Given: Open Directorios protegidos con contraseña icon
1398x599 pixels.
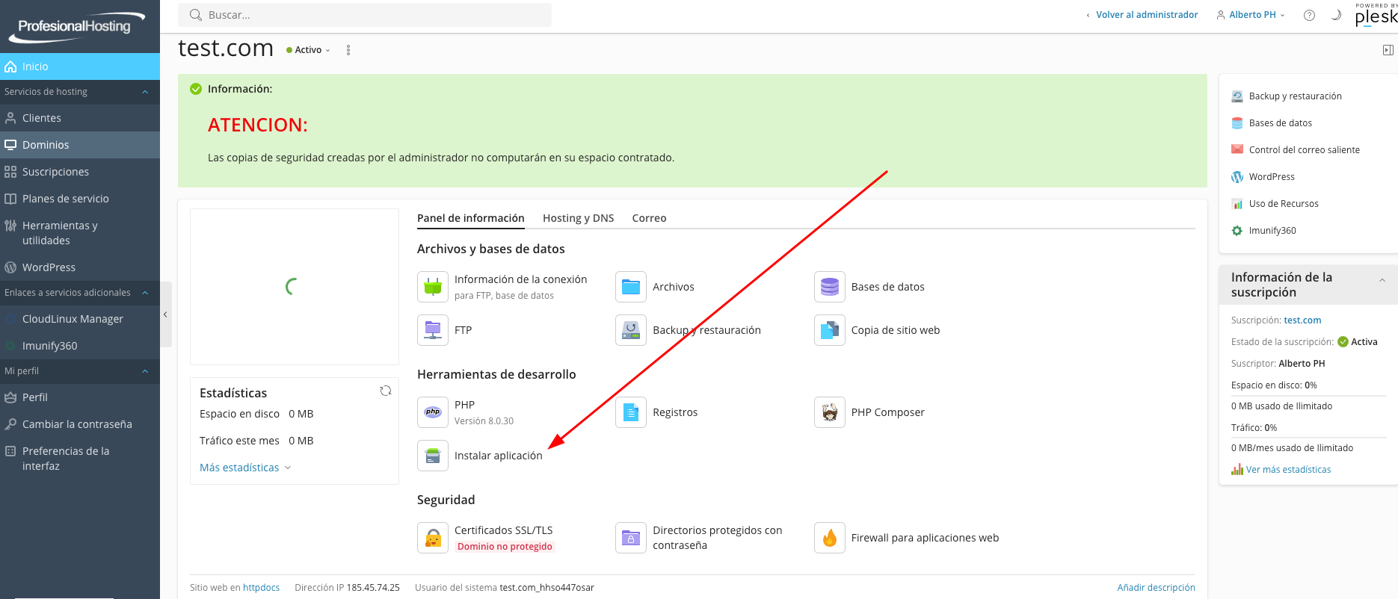Looking at the screenshot, I should click(631, 538).
